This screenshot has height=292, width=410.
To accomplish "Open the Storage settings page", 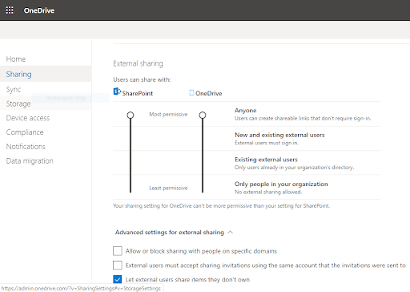I will 18,103.
